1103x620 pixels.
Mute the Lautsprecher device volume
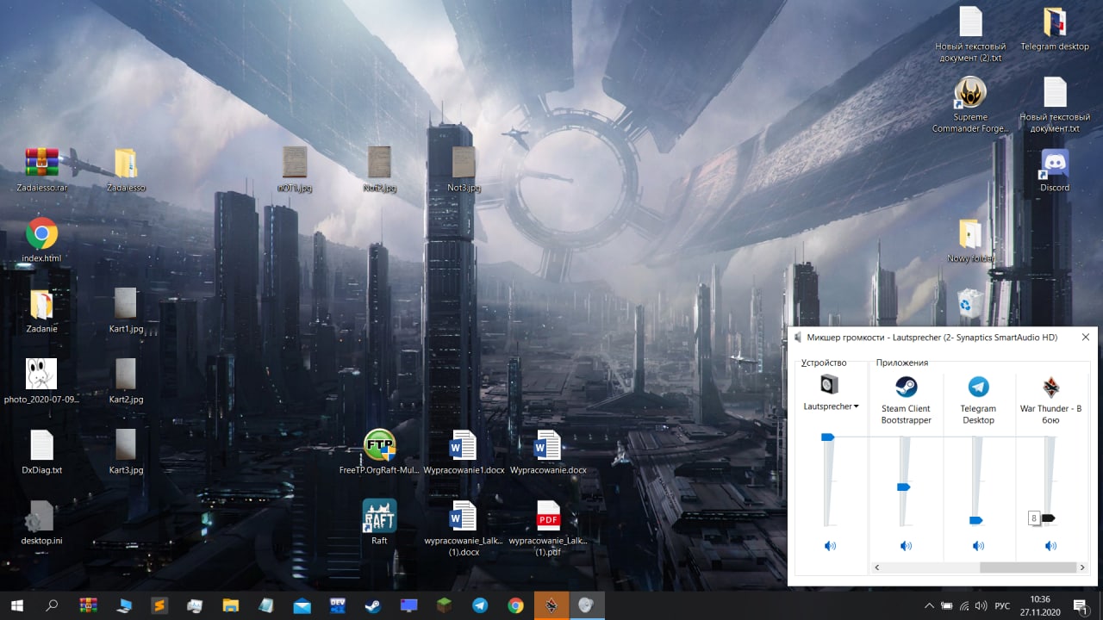[x=830, y=546]
